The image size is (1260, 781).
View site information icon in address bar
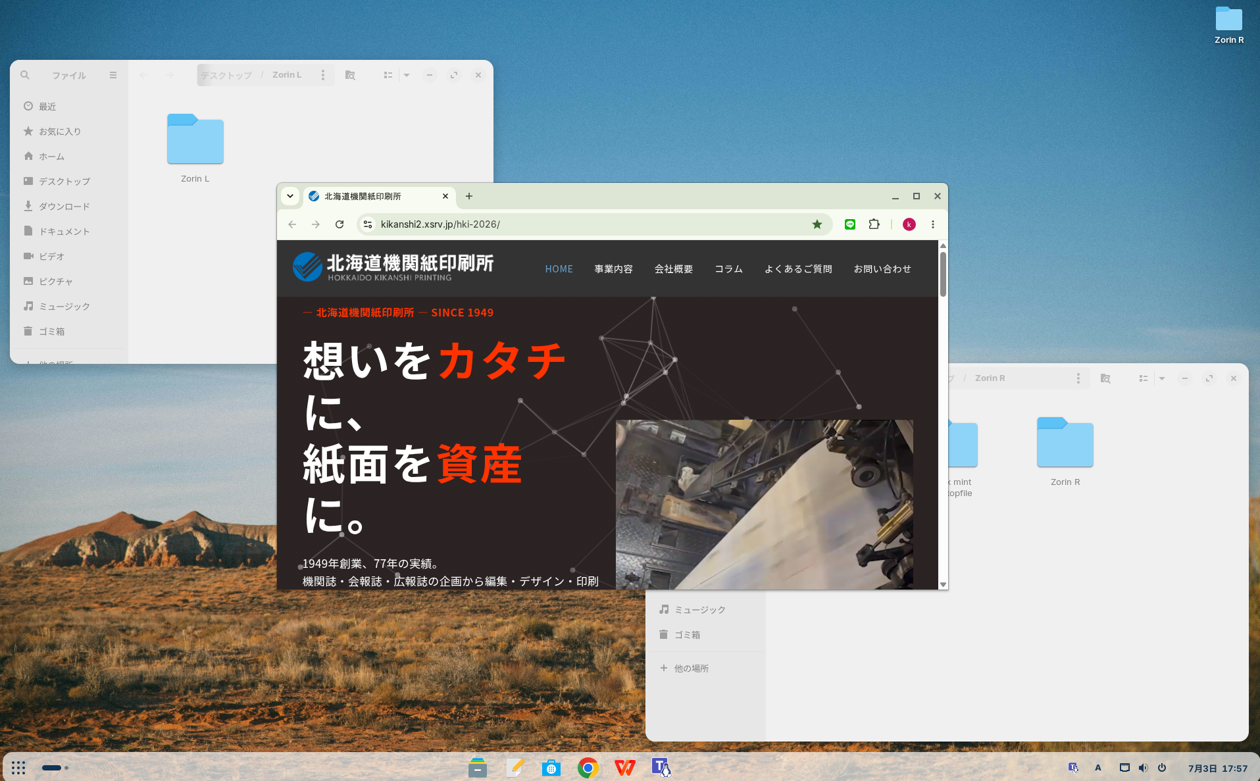click(x=368, y=224)
